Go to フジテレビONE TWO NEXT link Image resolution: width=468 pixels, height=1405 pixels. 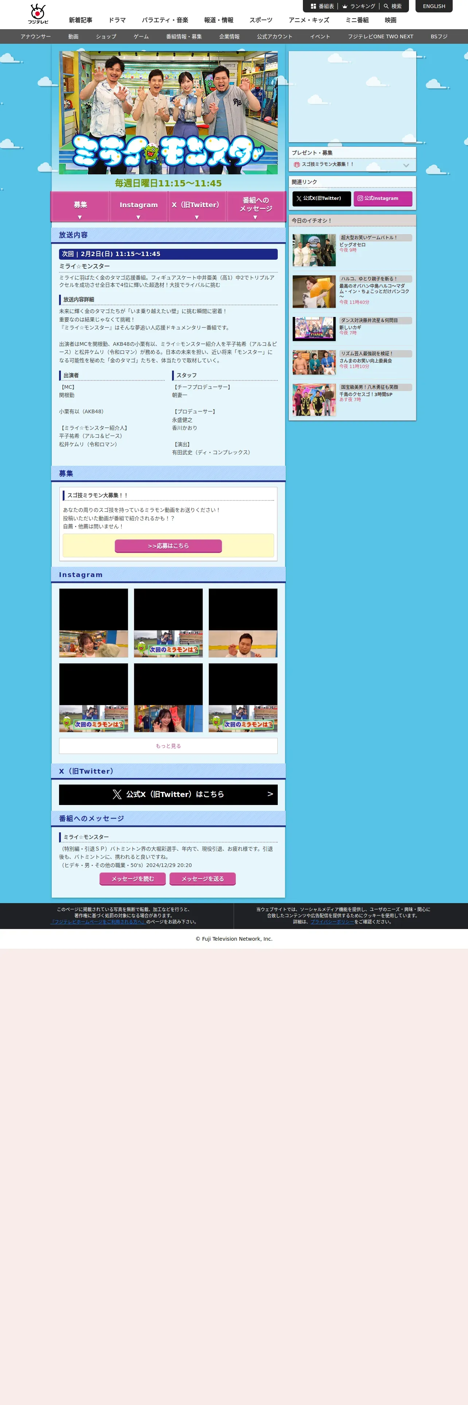pyautogui.click(x=381, y=36)
